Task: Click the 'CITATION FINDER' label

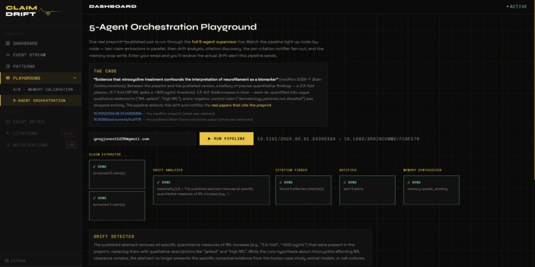Action: coord(291,170)
